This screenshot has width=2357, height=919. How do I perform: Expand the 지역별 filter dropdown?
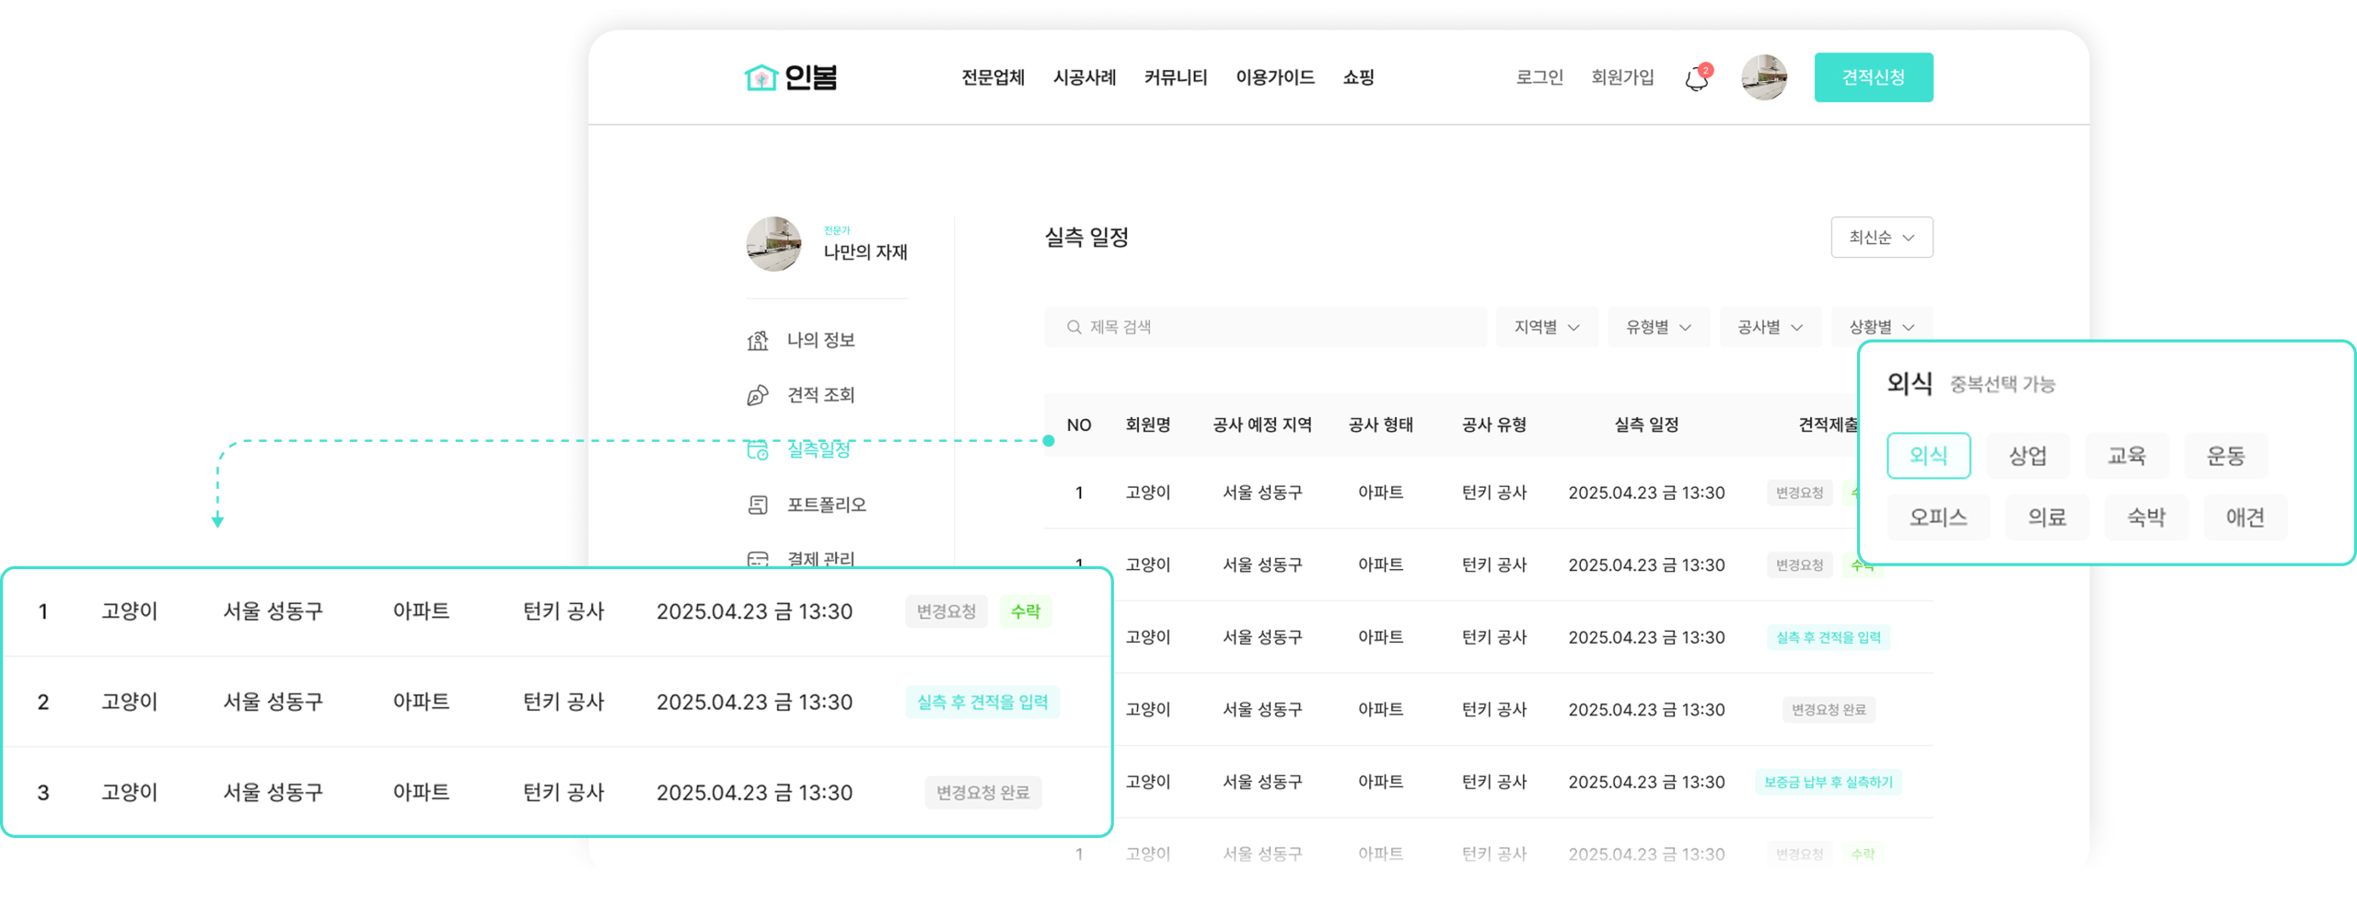(1547, 327)
